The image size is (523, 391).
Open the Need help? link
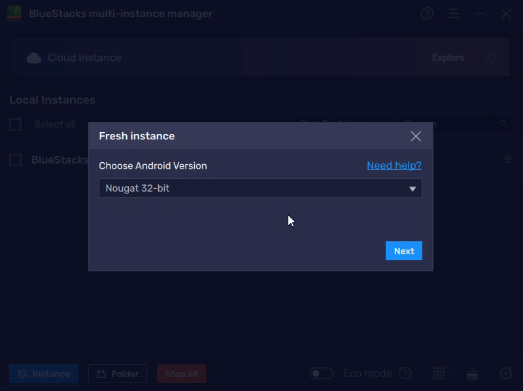(394, 165)
